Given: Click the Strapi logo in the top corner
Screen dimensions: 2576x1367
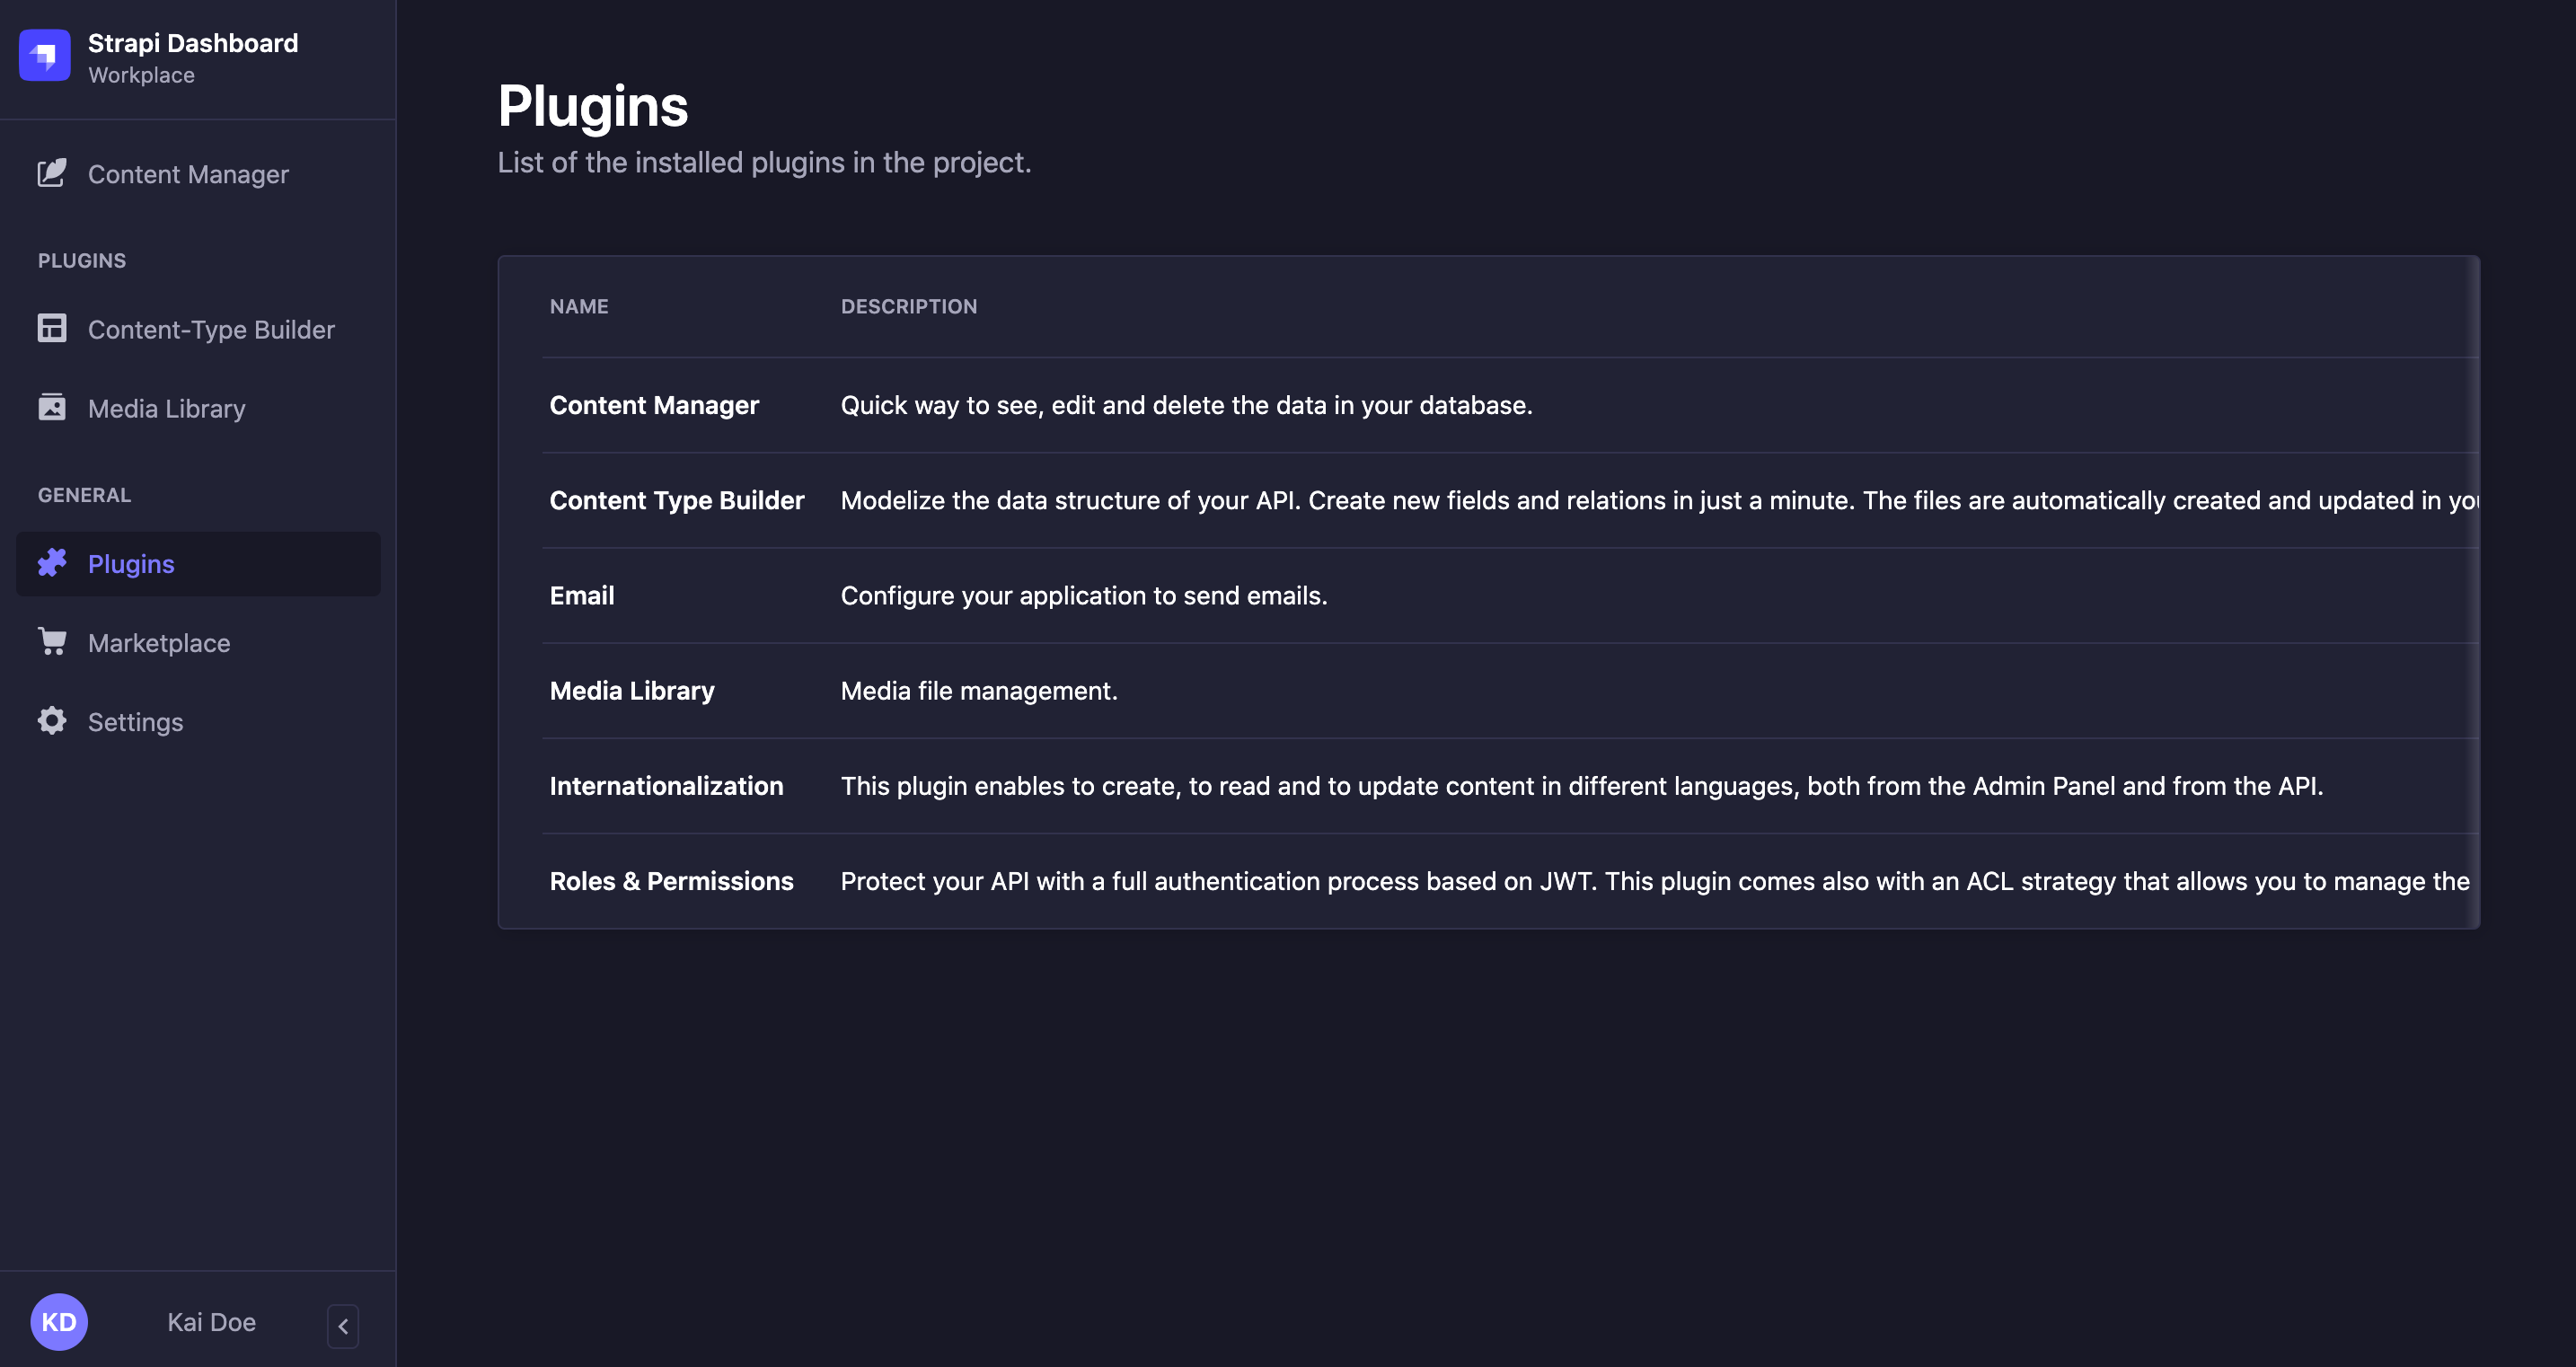Looking at the screenshot, I should coord(44,55).
